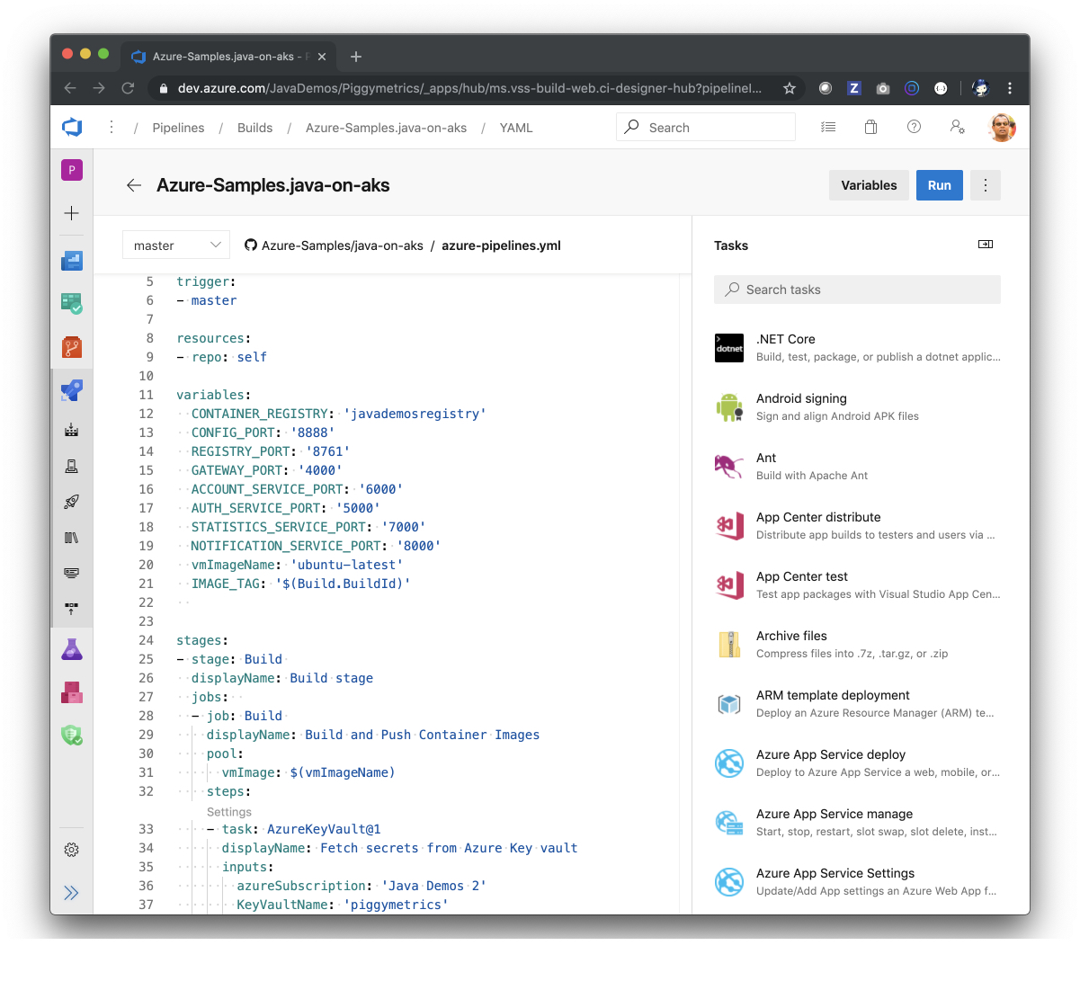Collapse the Tasks panel icon
Image resolution: width=1080 pixels, height=981 pixels.
(986, 245)
